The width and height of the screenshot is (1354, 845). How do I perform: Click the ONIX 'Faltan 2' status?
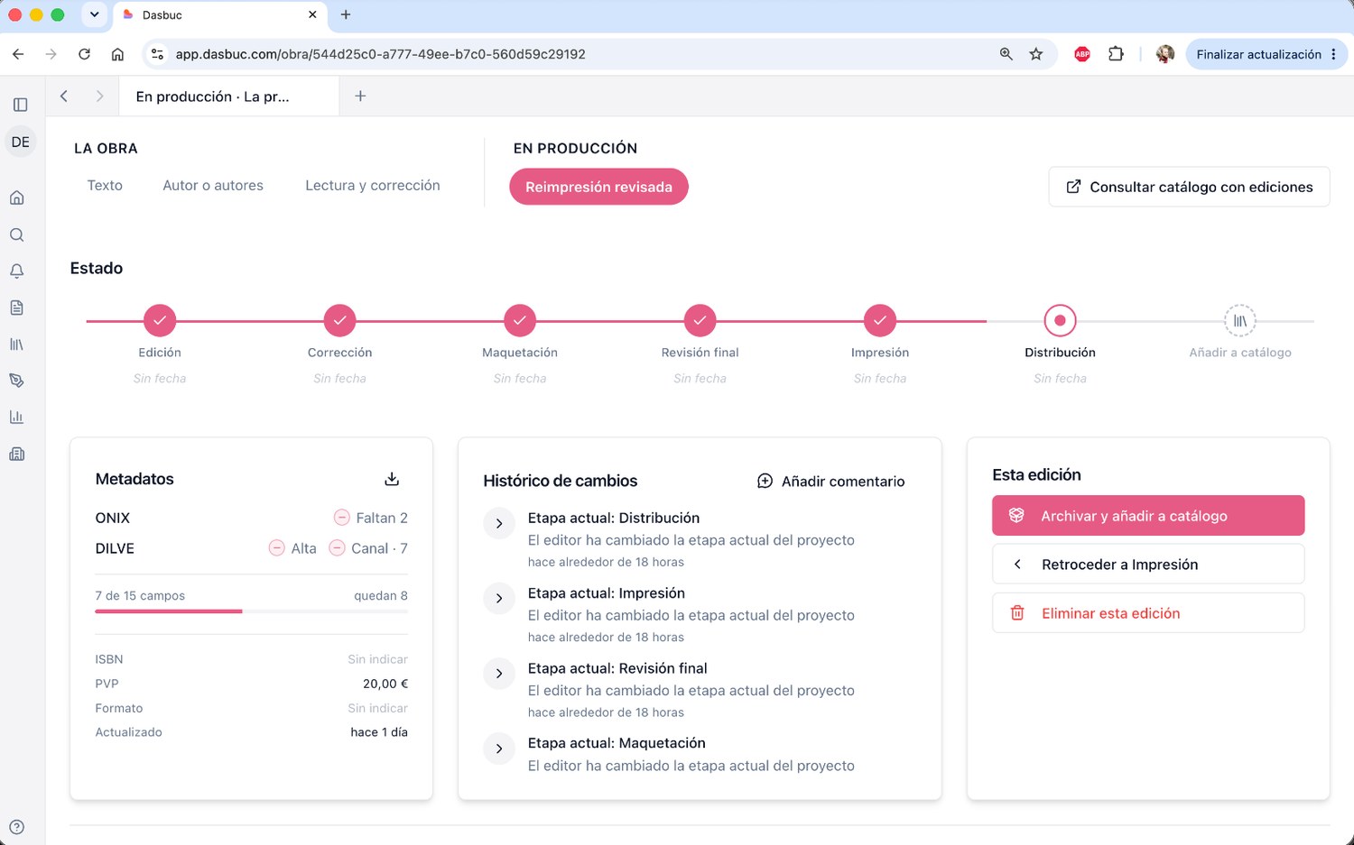pos(371,518)
